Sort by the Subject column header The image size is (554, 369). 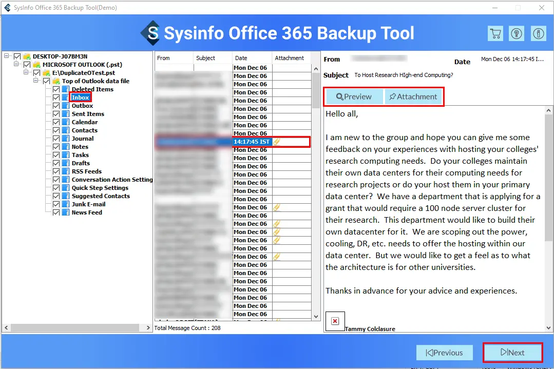tap(213, 58)
